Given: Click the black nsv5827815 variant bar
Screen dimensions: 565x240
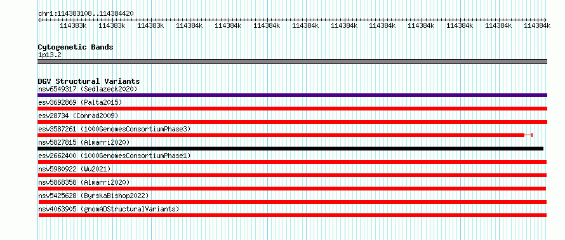Looking at the screenshot, I should coord(290,149).
